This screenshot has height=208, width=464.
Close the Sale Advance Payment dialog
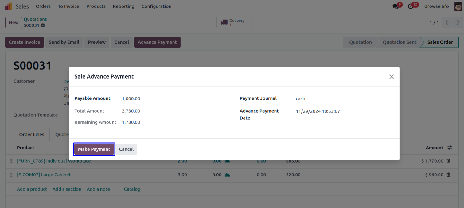tap(392, 77)
